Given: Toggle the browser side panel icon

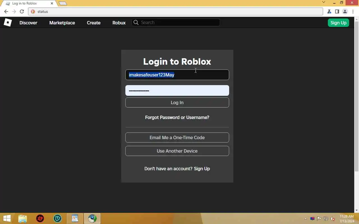Looking at the screenshot, I should click(337, 11).
